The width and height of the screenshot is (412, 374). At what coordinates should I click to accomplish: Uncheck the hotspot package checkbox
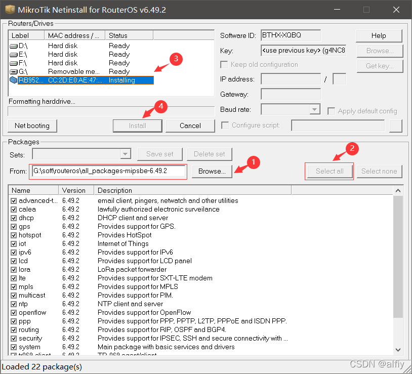click(14, 235)
